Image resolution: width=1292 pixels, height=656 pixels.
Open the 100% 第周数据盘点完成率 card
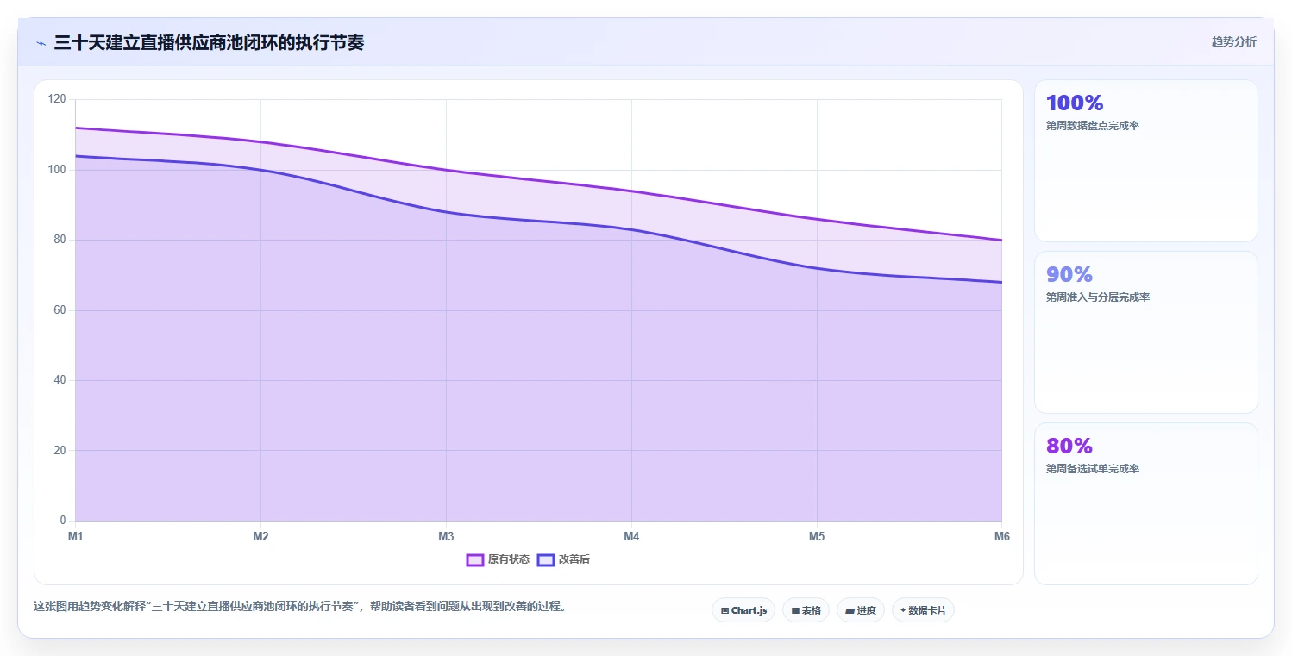coord(1146,160)
